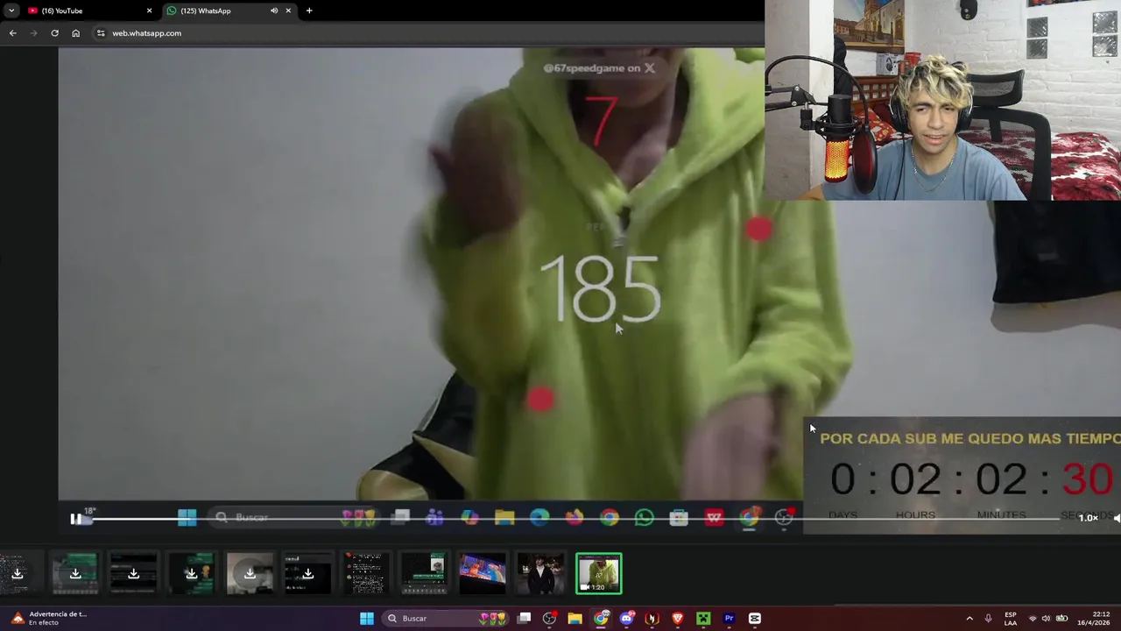Switch to the (16) YouTube tab
The image size is (1121, 631).
(86, 11)
